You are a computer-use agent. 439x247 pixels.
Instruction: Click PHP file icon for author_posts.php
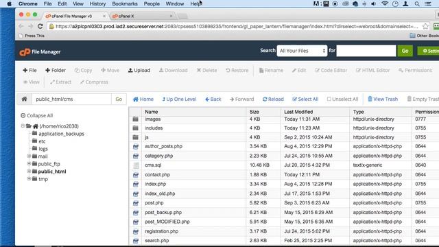click(136, 146)
